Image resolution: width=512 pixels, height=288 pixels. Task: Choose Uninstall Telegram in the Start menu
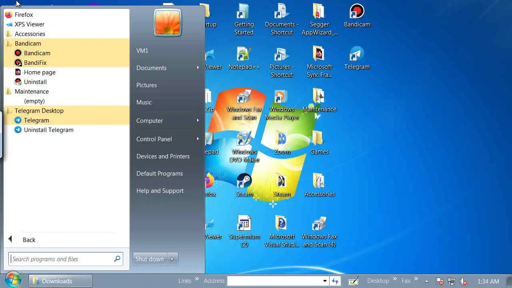coord(66,130)
